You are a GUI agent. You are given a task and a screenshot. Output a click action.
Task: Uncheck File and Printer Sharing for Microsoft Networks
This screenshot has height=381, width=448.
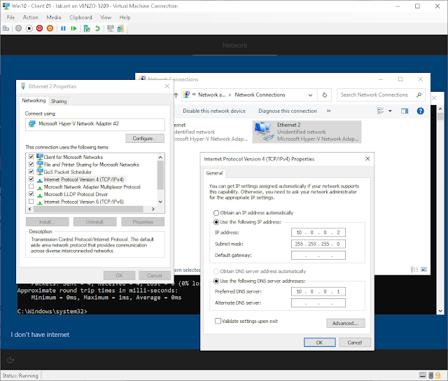(31, 164)
